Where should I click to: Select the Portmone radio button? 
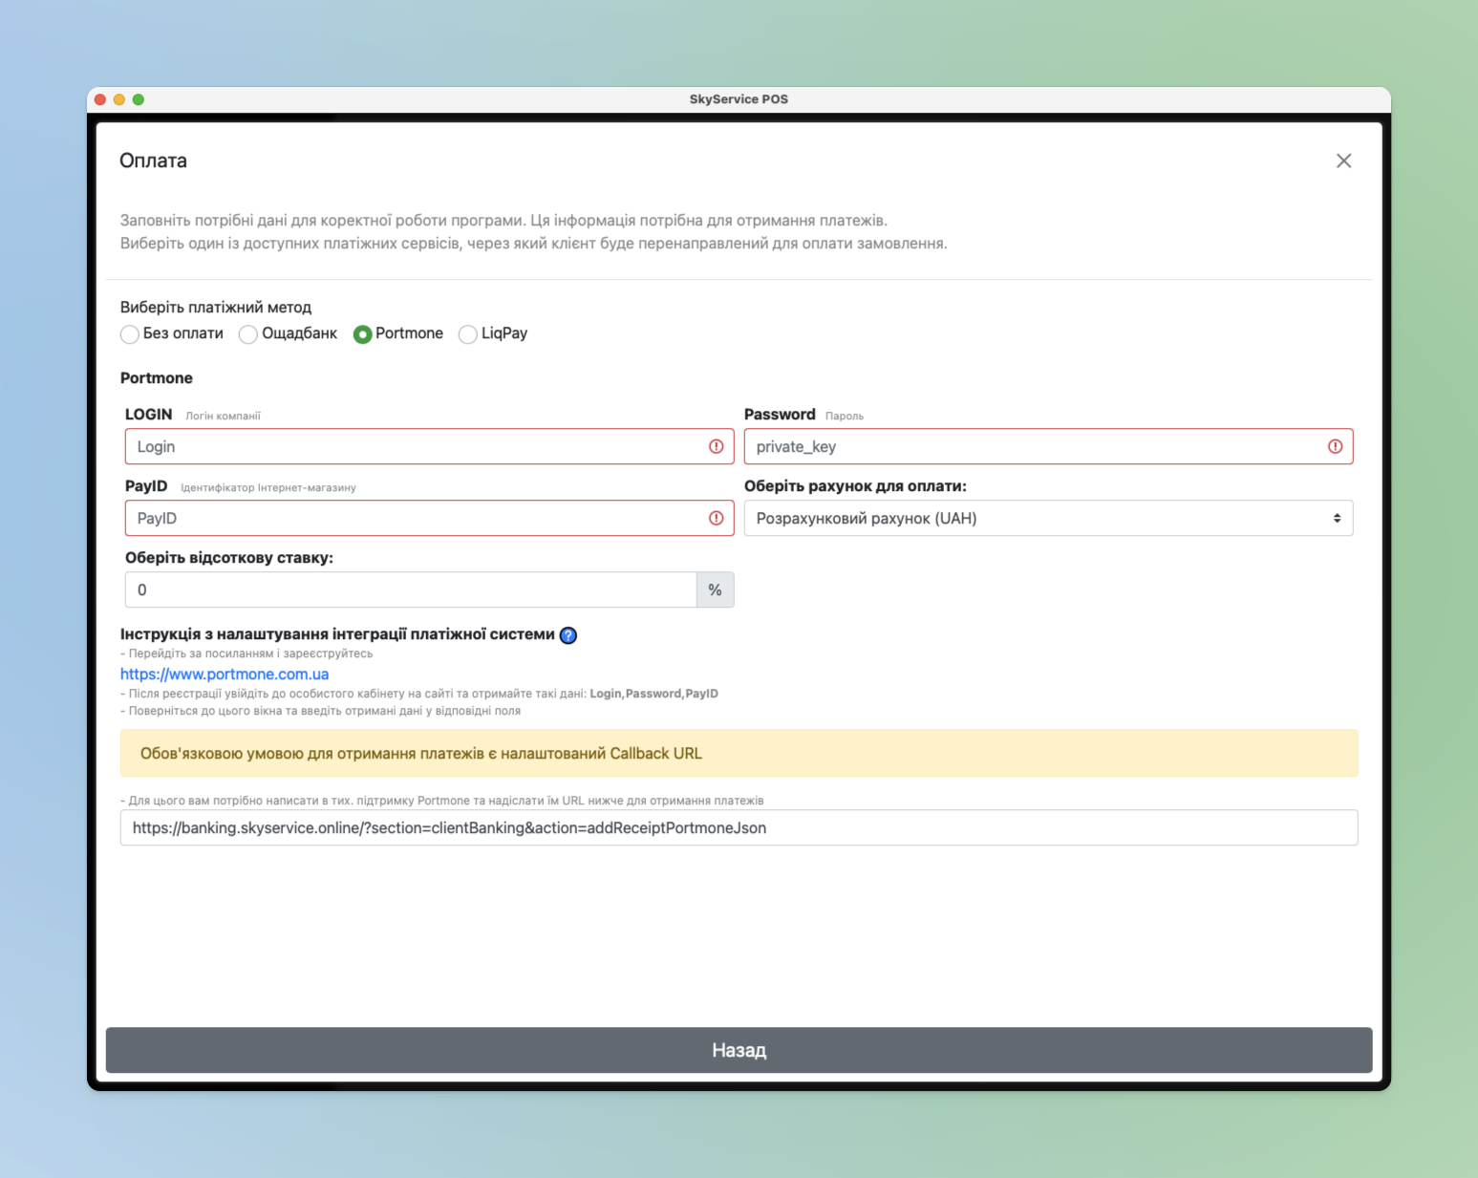coord(362,334)
